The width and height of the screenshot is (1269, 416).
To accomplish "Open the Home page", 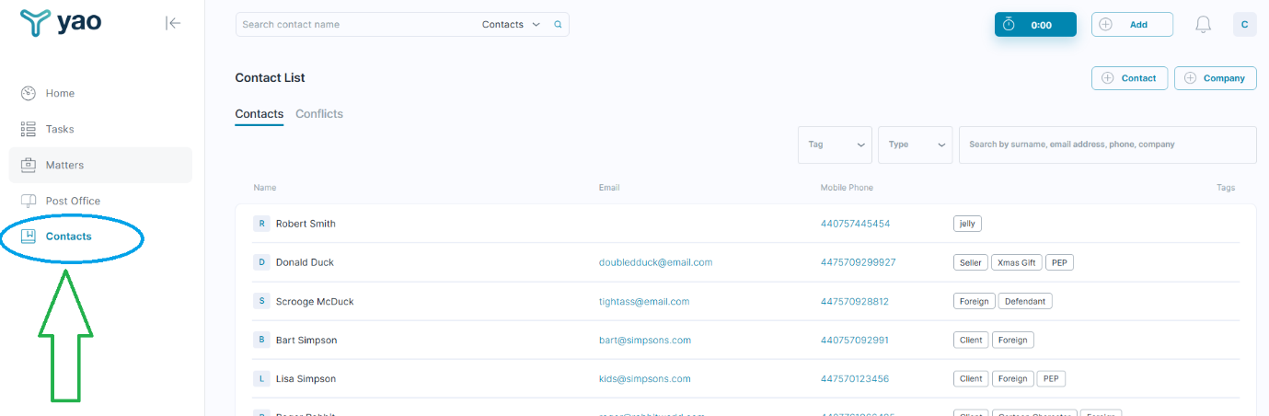I will (60, 93).
